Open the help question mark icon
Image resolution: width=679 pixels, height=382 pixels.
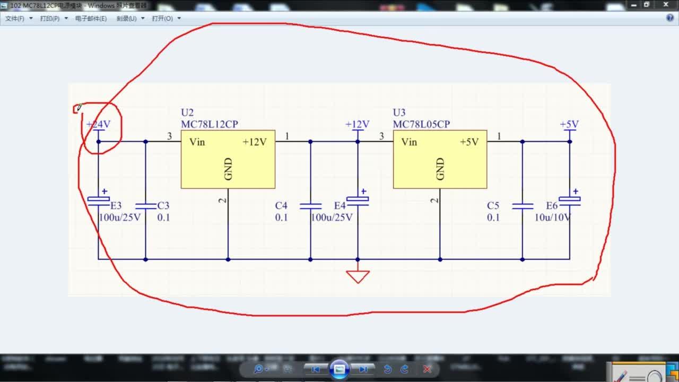pyautogui.click(x=669, y=18)
